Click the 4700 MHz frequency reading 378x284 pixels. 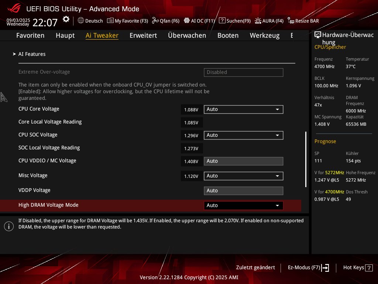(x=324, y=67)
